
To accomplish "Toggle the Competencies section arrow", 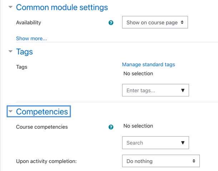I will tap(10, 111).
